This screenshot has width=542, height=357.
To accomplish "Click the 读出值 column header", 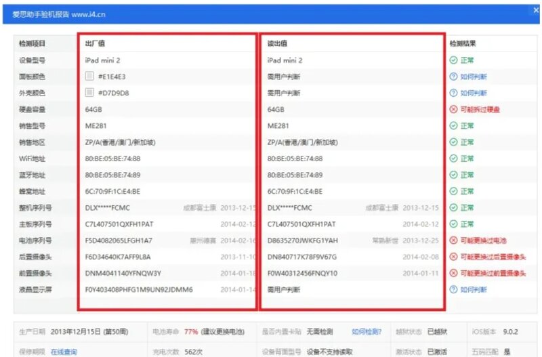I will (x=277, y=43).
